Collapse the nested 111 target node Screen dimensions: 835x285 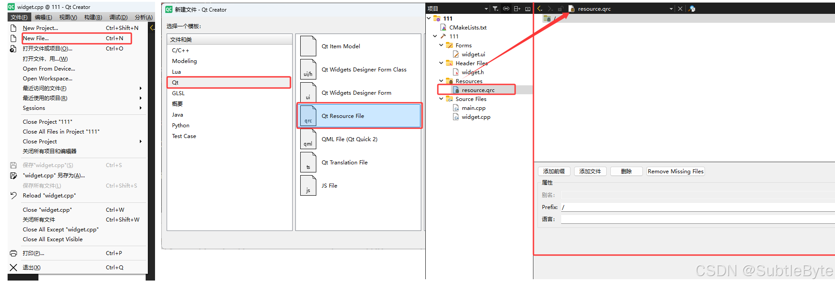pos(435,36)
